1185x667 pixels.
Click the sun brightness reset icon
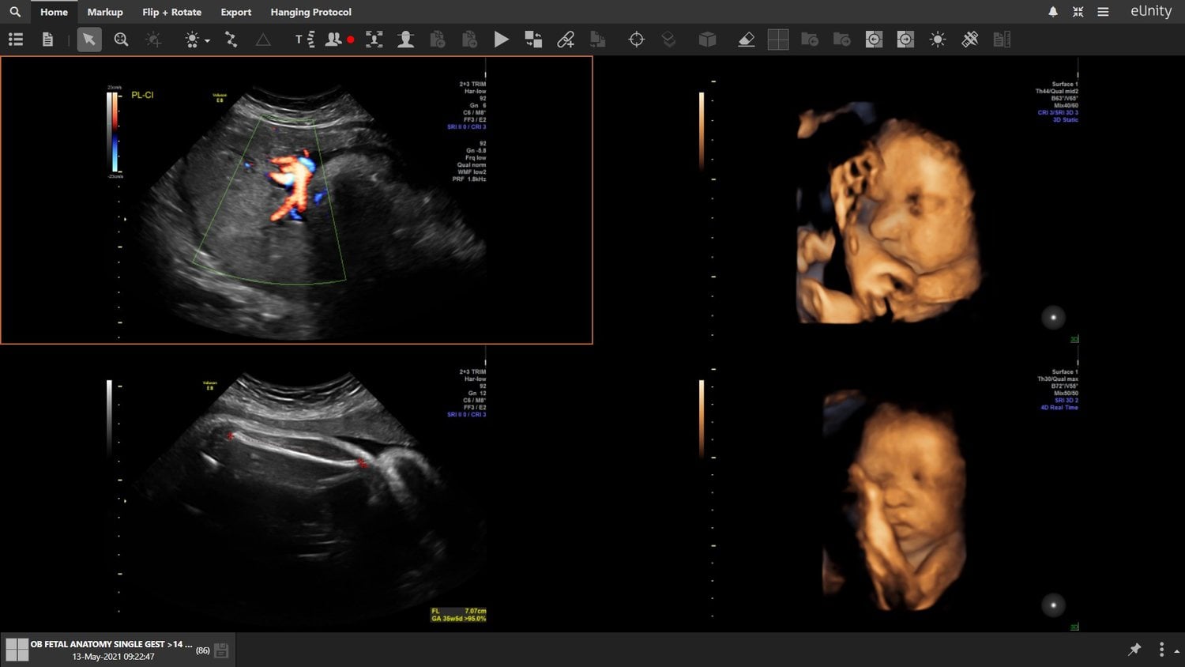pos(938,40)
